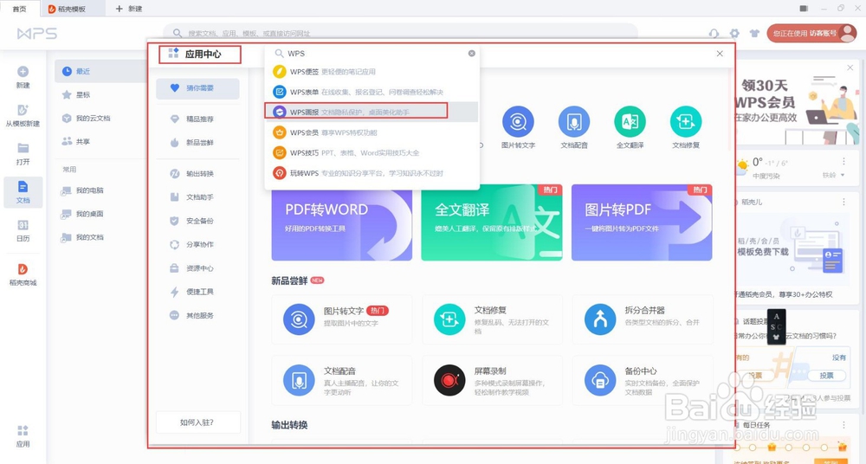Select 资源中心 category

[197, 267]
